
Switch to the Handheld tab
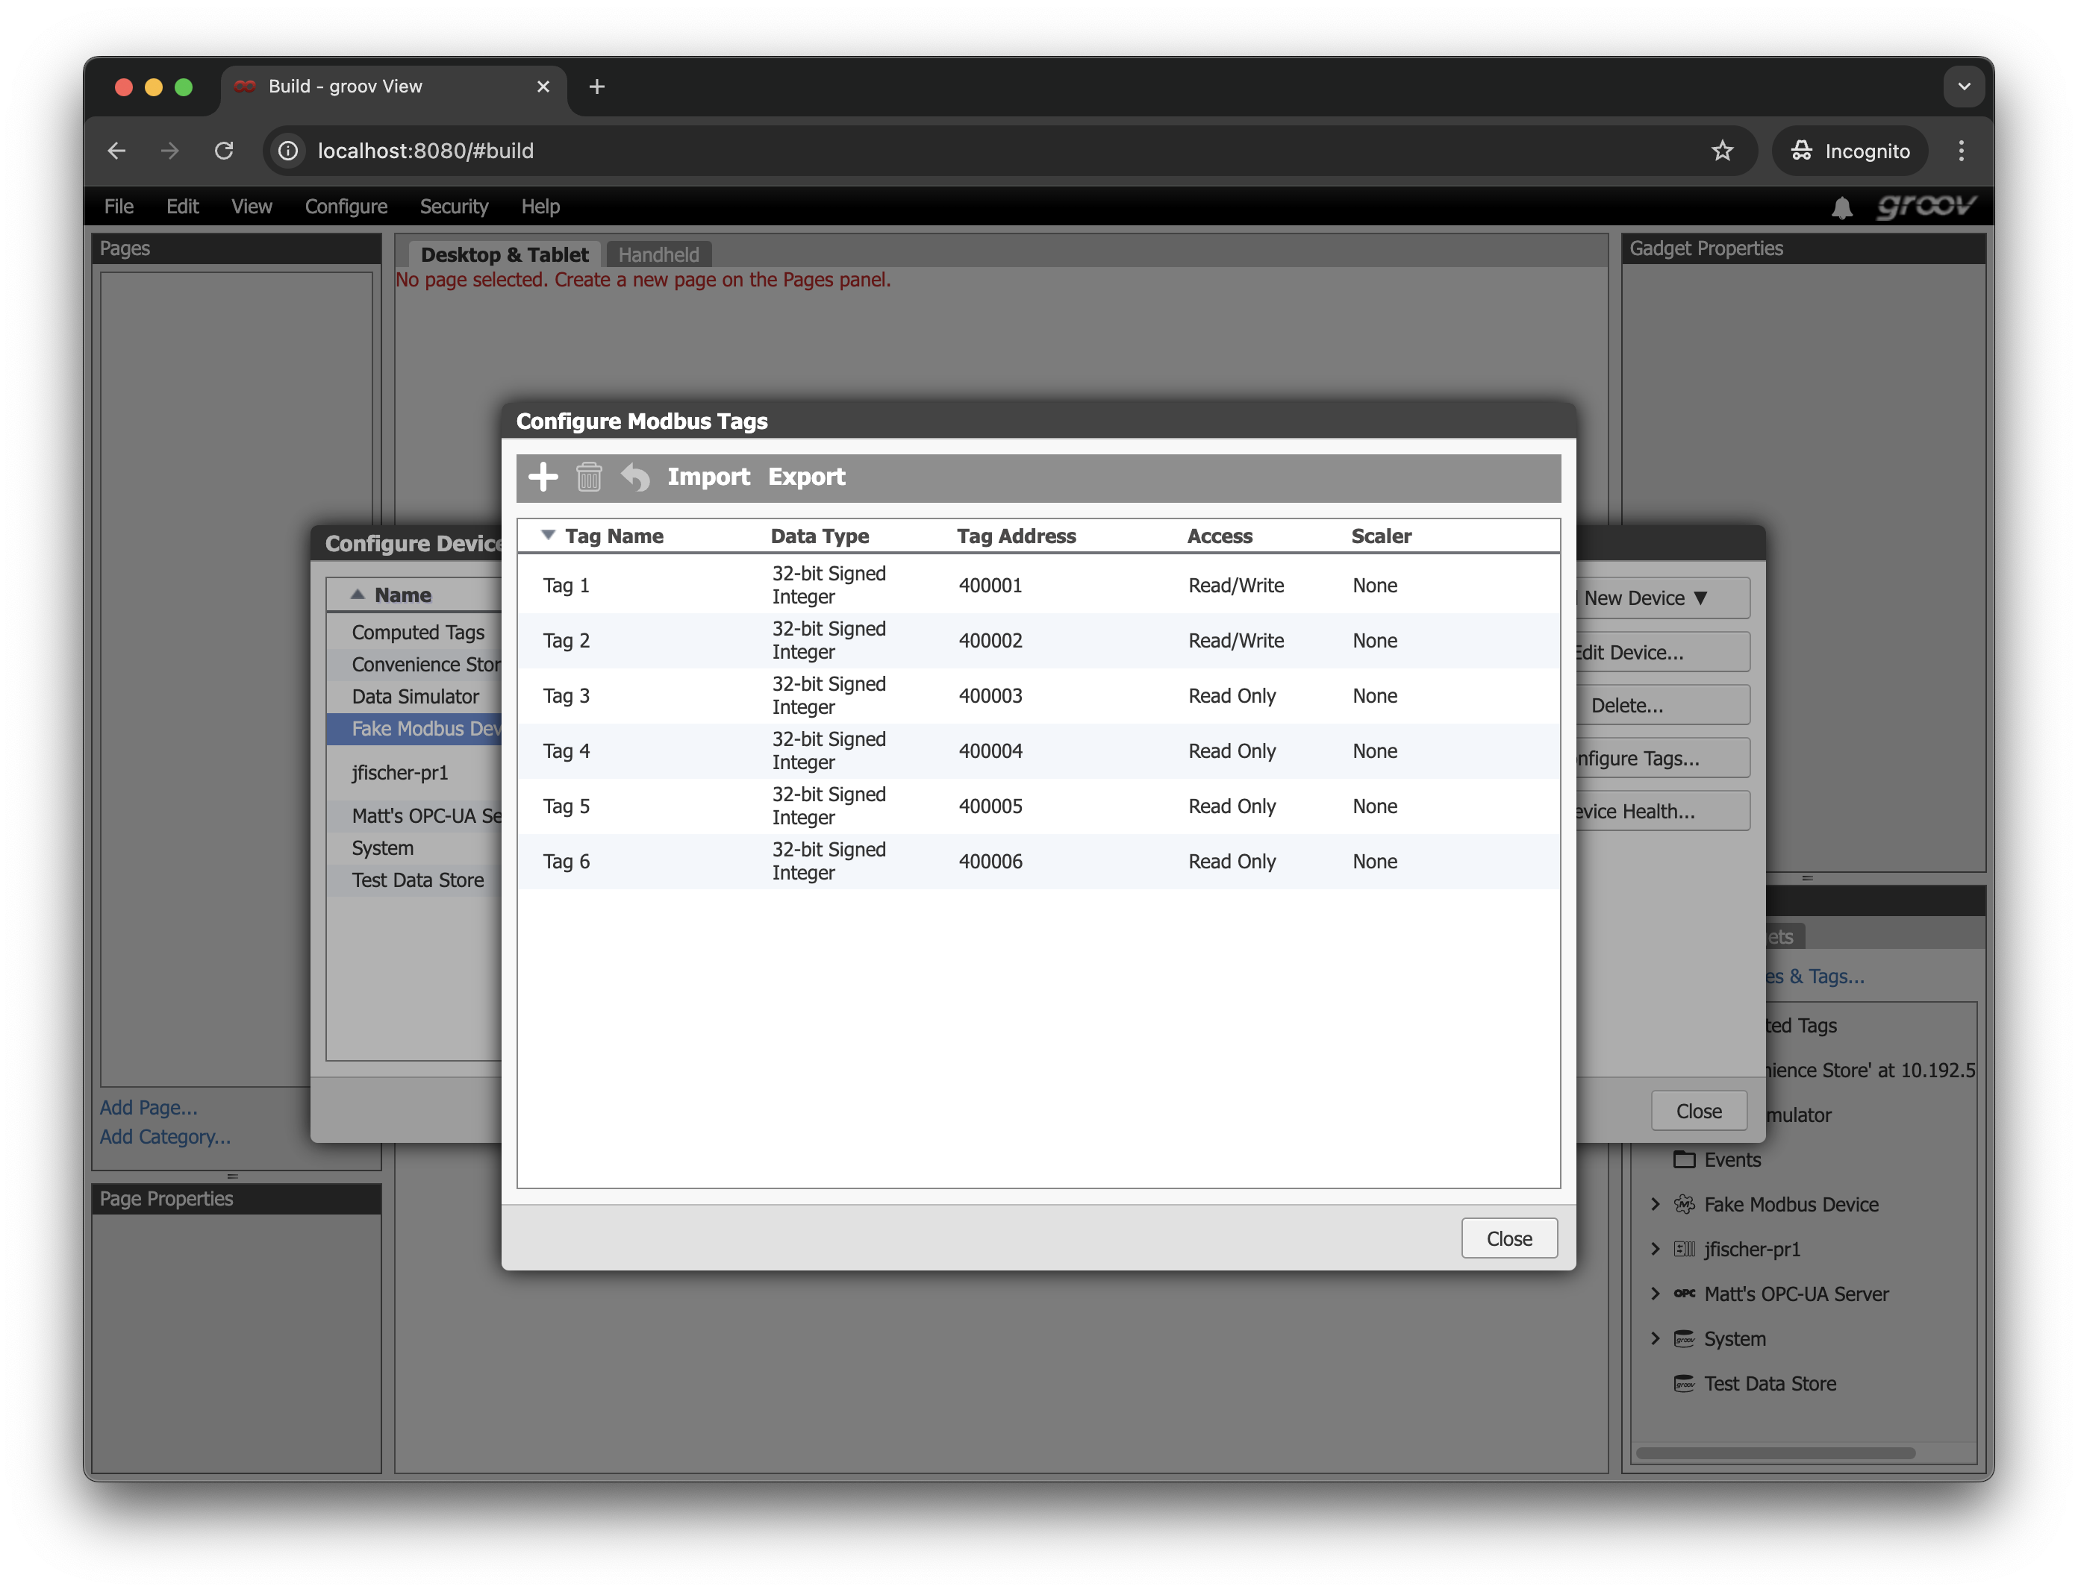(658, 255)
